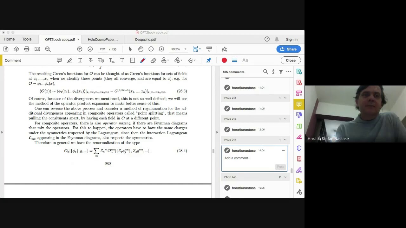Select the Hand pan tool
The height and width of the screenshot is (228, 406).
click(x=141, y=49)
